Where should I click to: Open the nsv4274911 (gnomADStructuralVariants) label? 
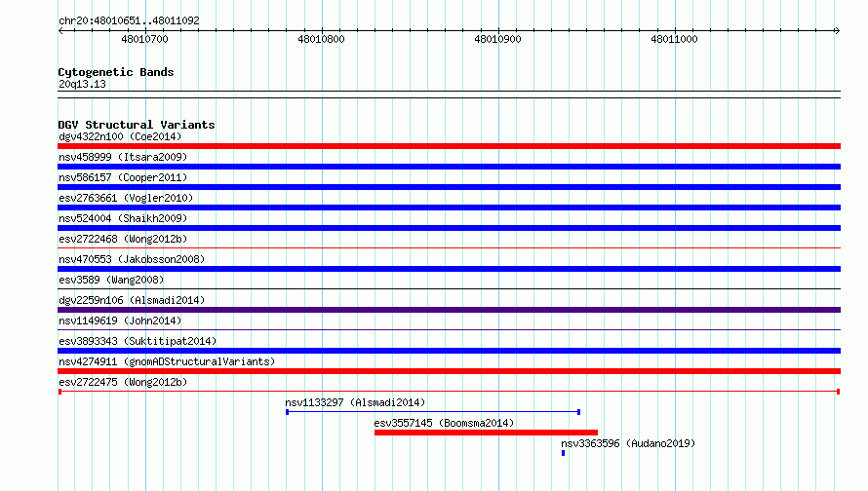click(x=167, y=361)
